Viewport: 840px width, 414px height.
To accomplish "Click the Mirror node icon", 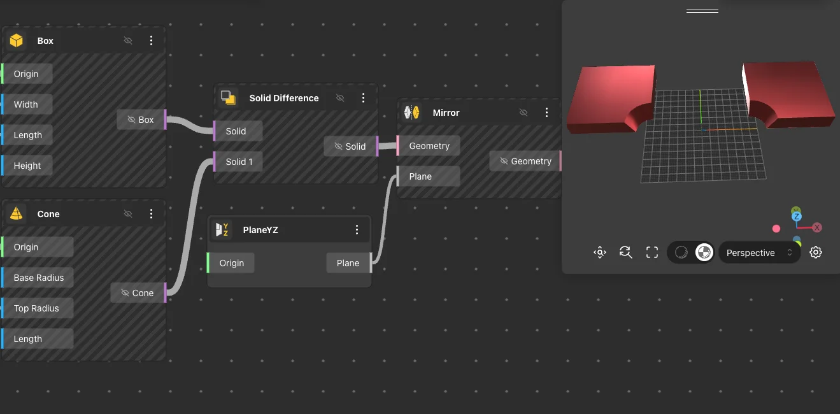I will [412, 113].
